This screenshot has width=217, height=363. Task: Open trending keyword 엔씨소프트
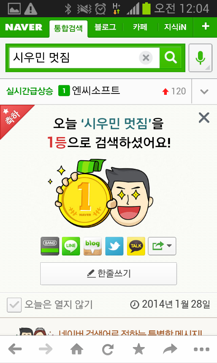tap(96, 90)
